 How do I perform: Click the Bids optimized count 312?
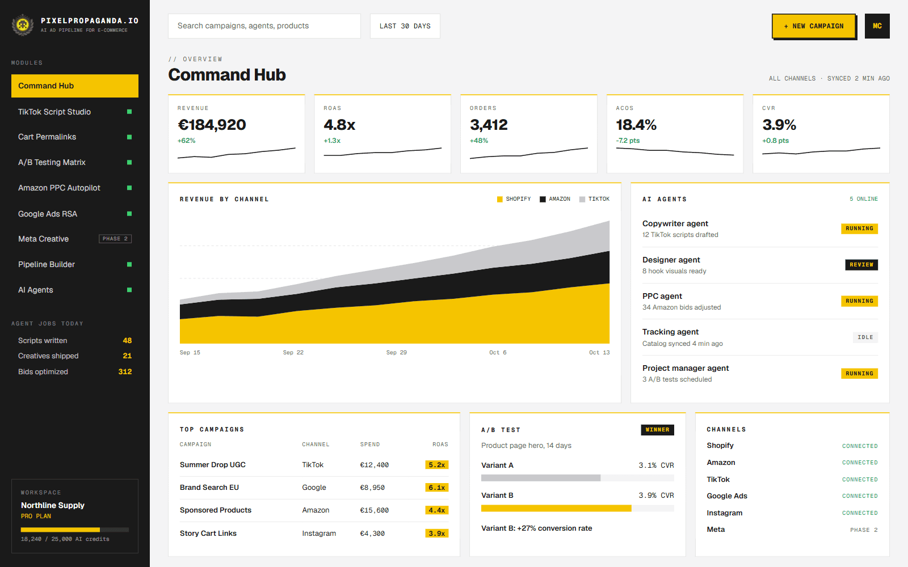(125, 372)
